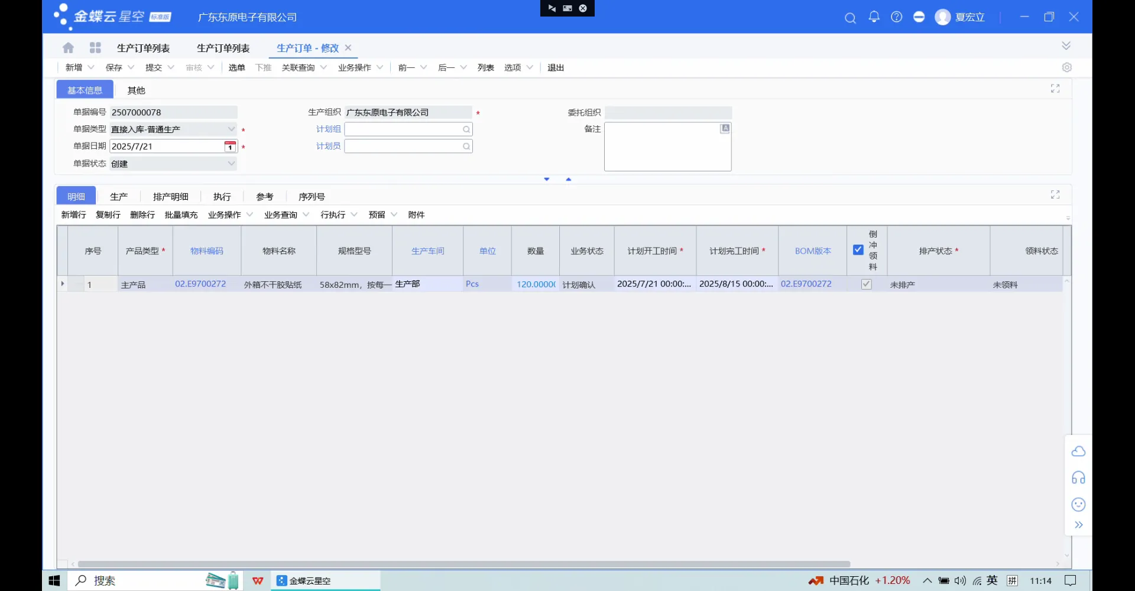Viewport: 1135px width, 591px height.
Task: Open the app grid menu icon
Action: tap(95, 48)
